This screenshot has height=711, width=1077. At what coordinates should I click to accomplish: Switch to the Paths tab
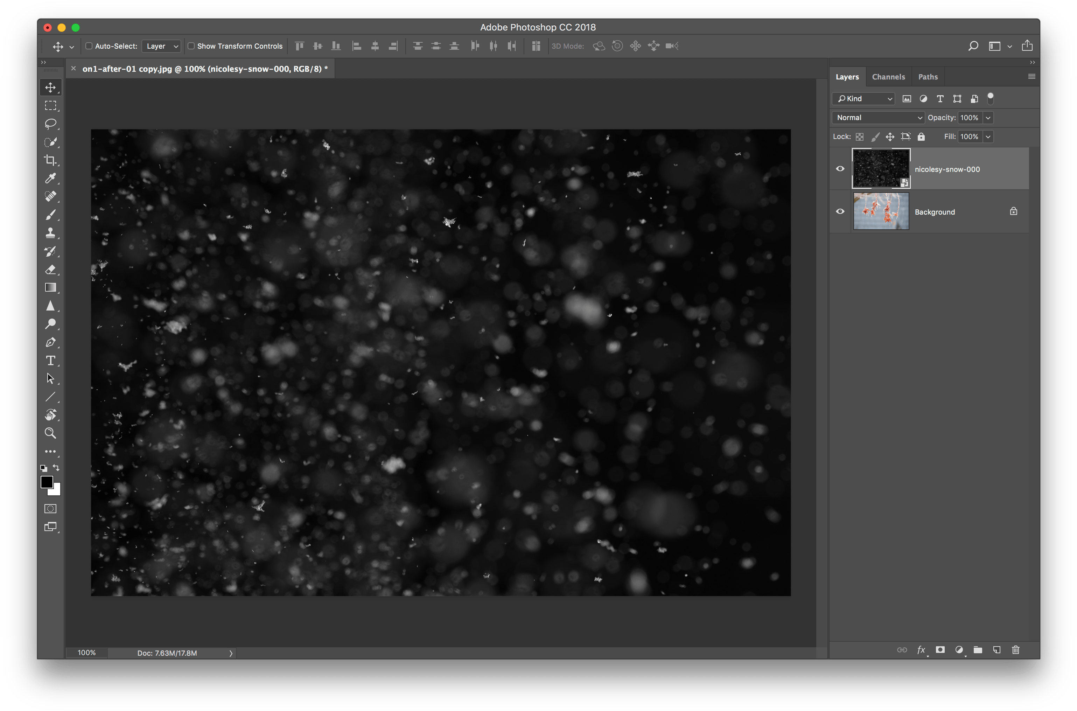[928, 77]
